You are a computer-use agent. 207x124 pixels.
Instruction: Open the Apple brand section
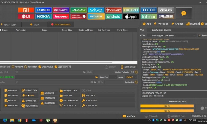(131, 16)
